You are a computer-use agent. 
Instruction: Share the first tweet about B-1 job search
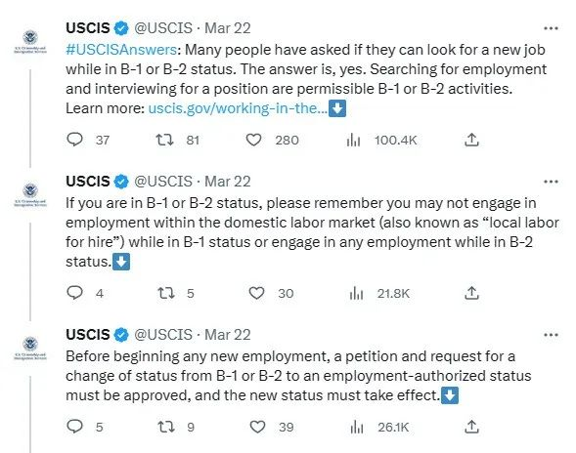[471, 140]
